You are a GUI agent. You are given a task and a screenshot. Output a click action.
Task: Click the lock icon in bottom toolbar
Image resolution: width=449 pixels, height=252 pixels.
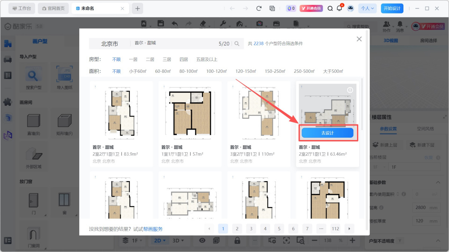click(237, 240)
